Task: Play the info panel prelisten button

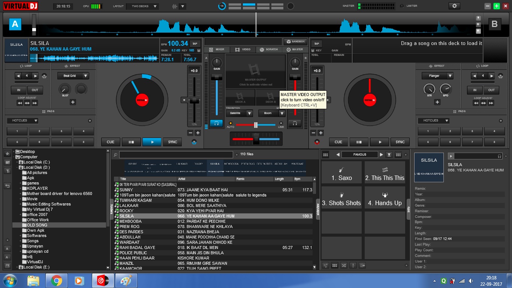Action: click(451, 156)
